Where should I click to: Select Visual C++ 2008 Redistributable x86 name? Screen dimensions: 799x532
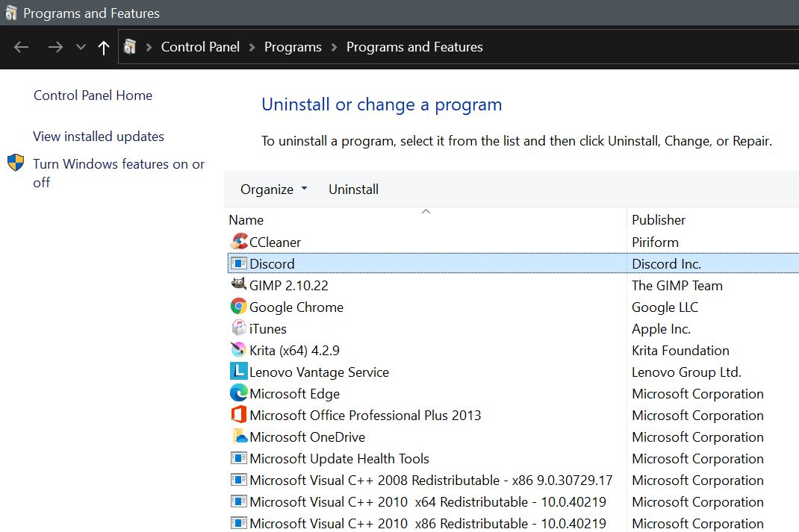point(431,480)
